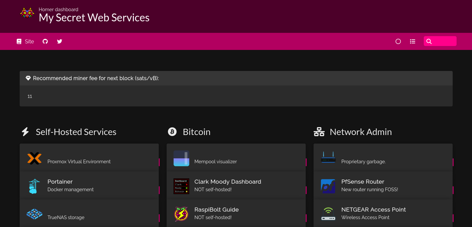Toggle the light/dark theme circle
The height and width of the screenshot is (227, 472).
coord(398,41)
